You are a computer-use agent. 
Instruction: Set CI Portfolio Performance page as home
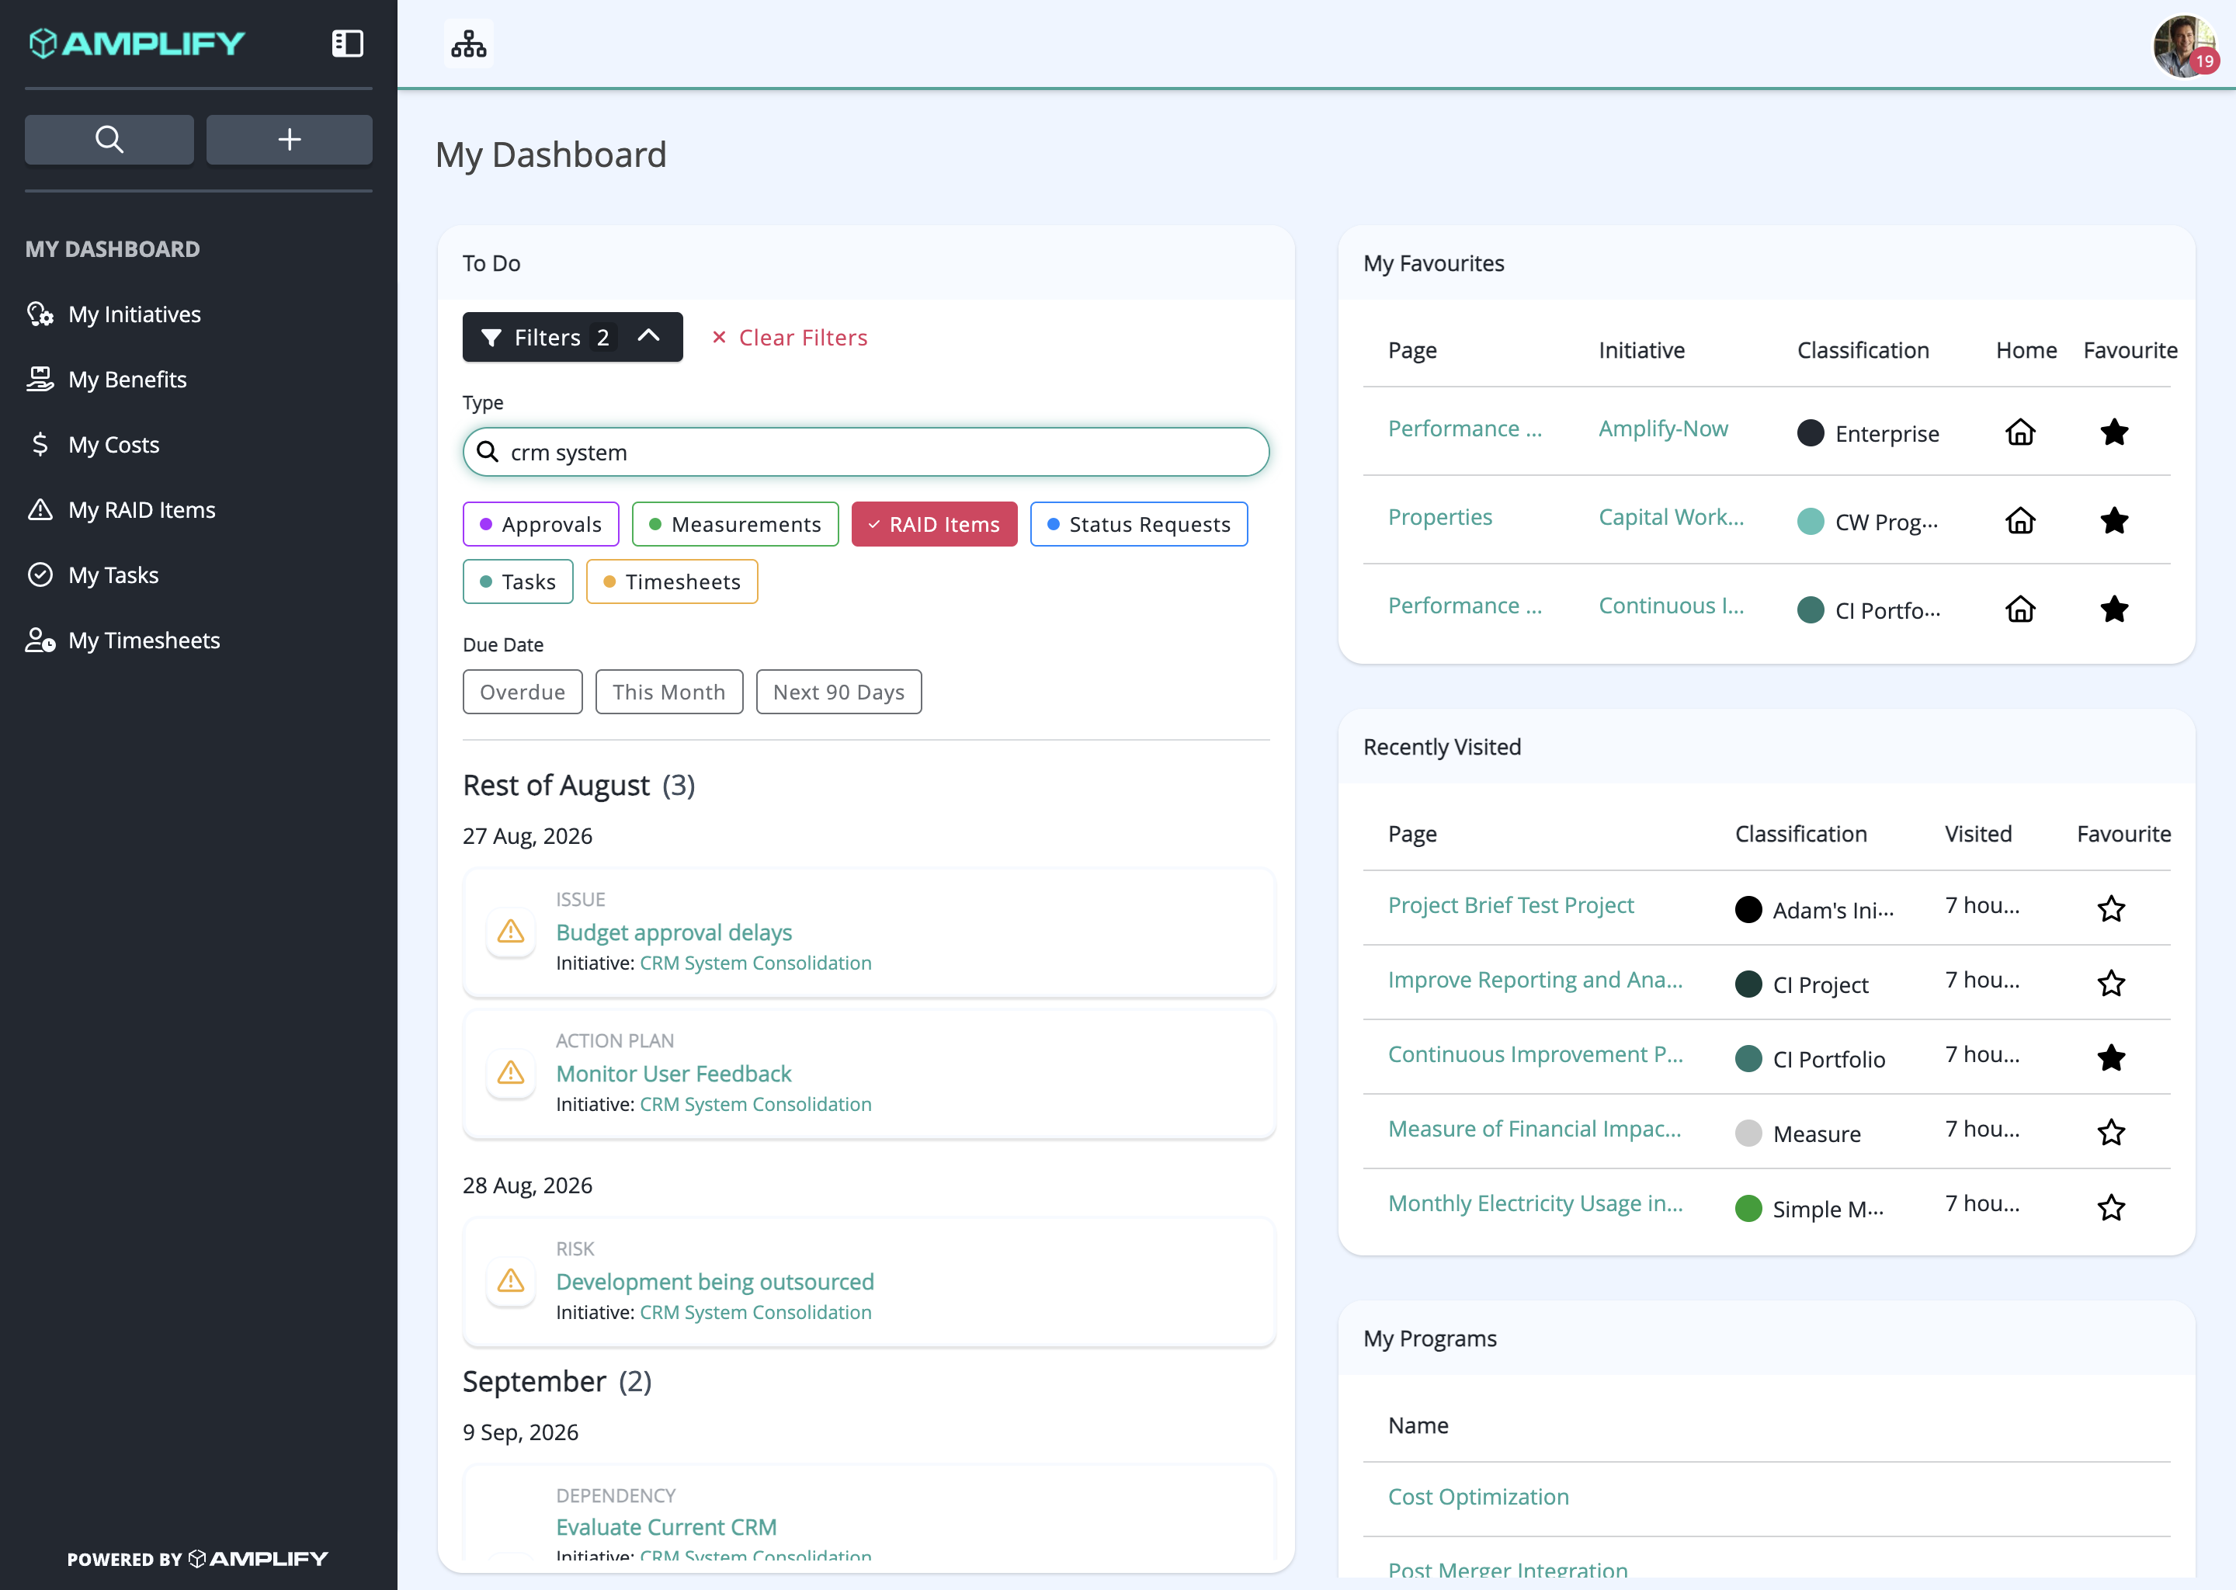pyautogui.click(x=2021, y=609)
